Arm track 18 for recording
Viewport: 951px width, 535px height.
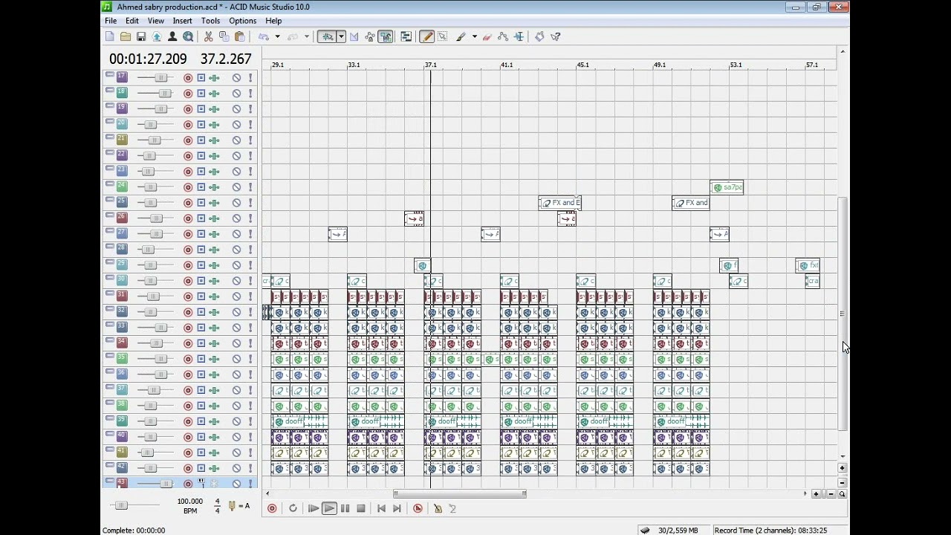[x=188, y=94]
